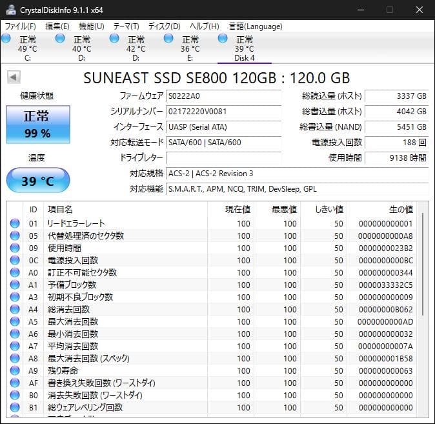Click status orb for attribute B1 総ウェアレベリング回数
The image size is (435, 424).
[15, 408]
